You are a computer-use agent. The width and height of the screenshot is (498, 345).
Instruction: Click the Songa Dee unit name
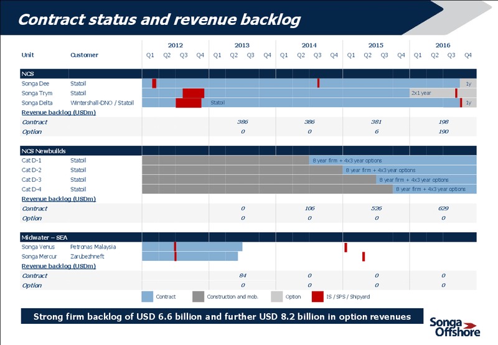35,83
